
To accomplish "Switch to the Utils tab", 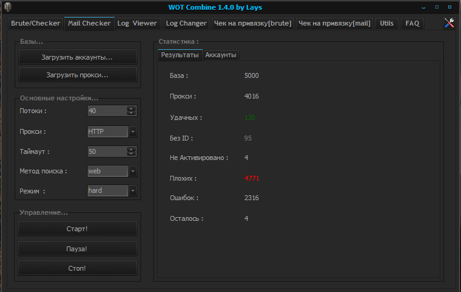I will coord(387,23).
